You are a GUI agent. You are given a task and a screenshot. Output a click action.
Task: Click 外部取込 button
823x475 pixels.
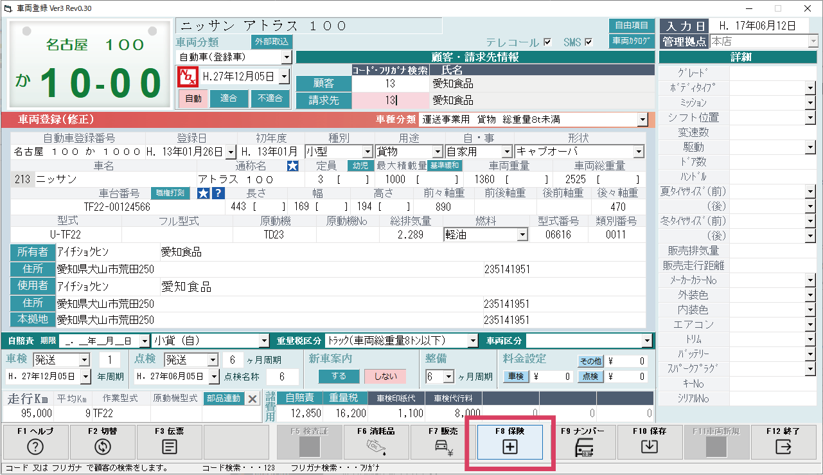click(x=272, y=42)
